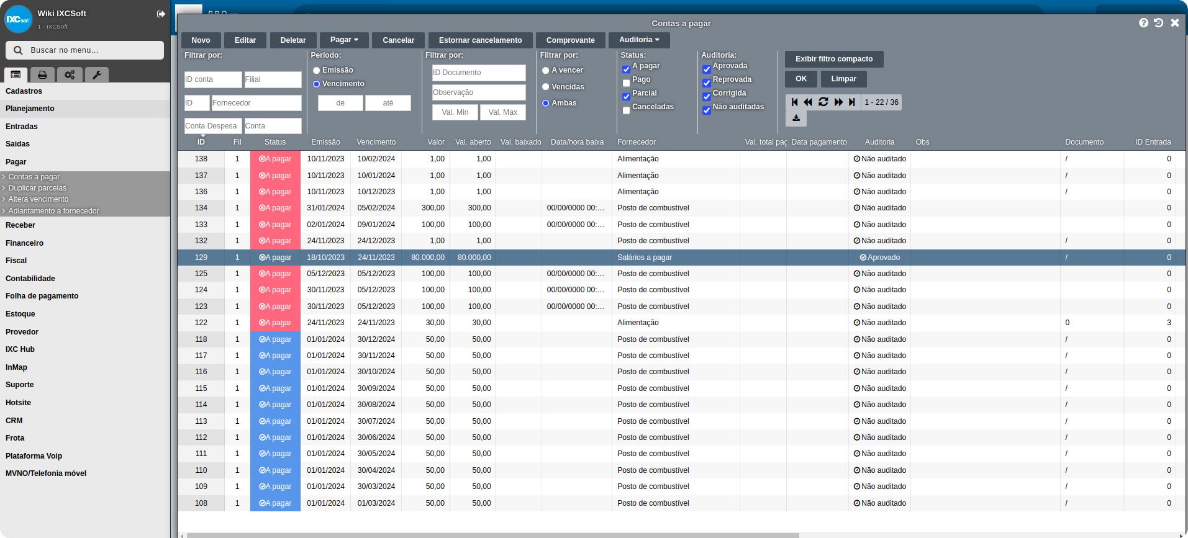The width and height of the screenshot is (1188, 538).
Task: Collapse the Pagar menu section
Action: [x=85, y=162]
